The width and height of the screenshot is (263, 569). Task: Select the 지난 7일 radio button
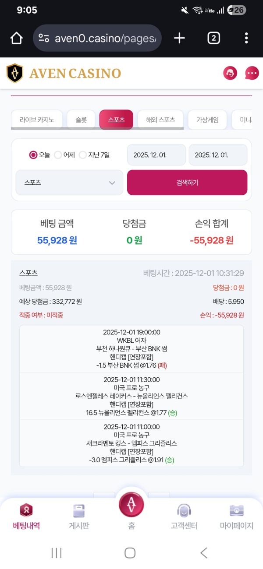coord(82,155)
